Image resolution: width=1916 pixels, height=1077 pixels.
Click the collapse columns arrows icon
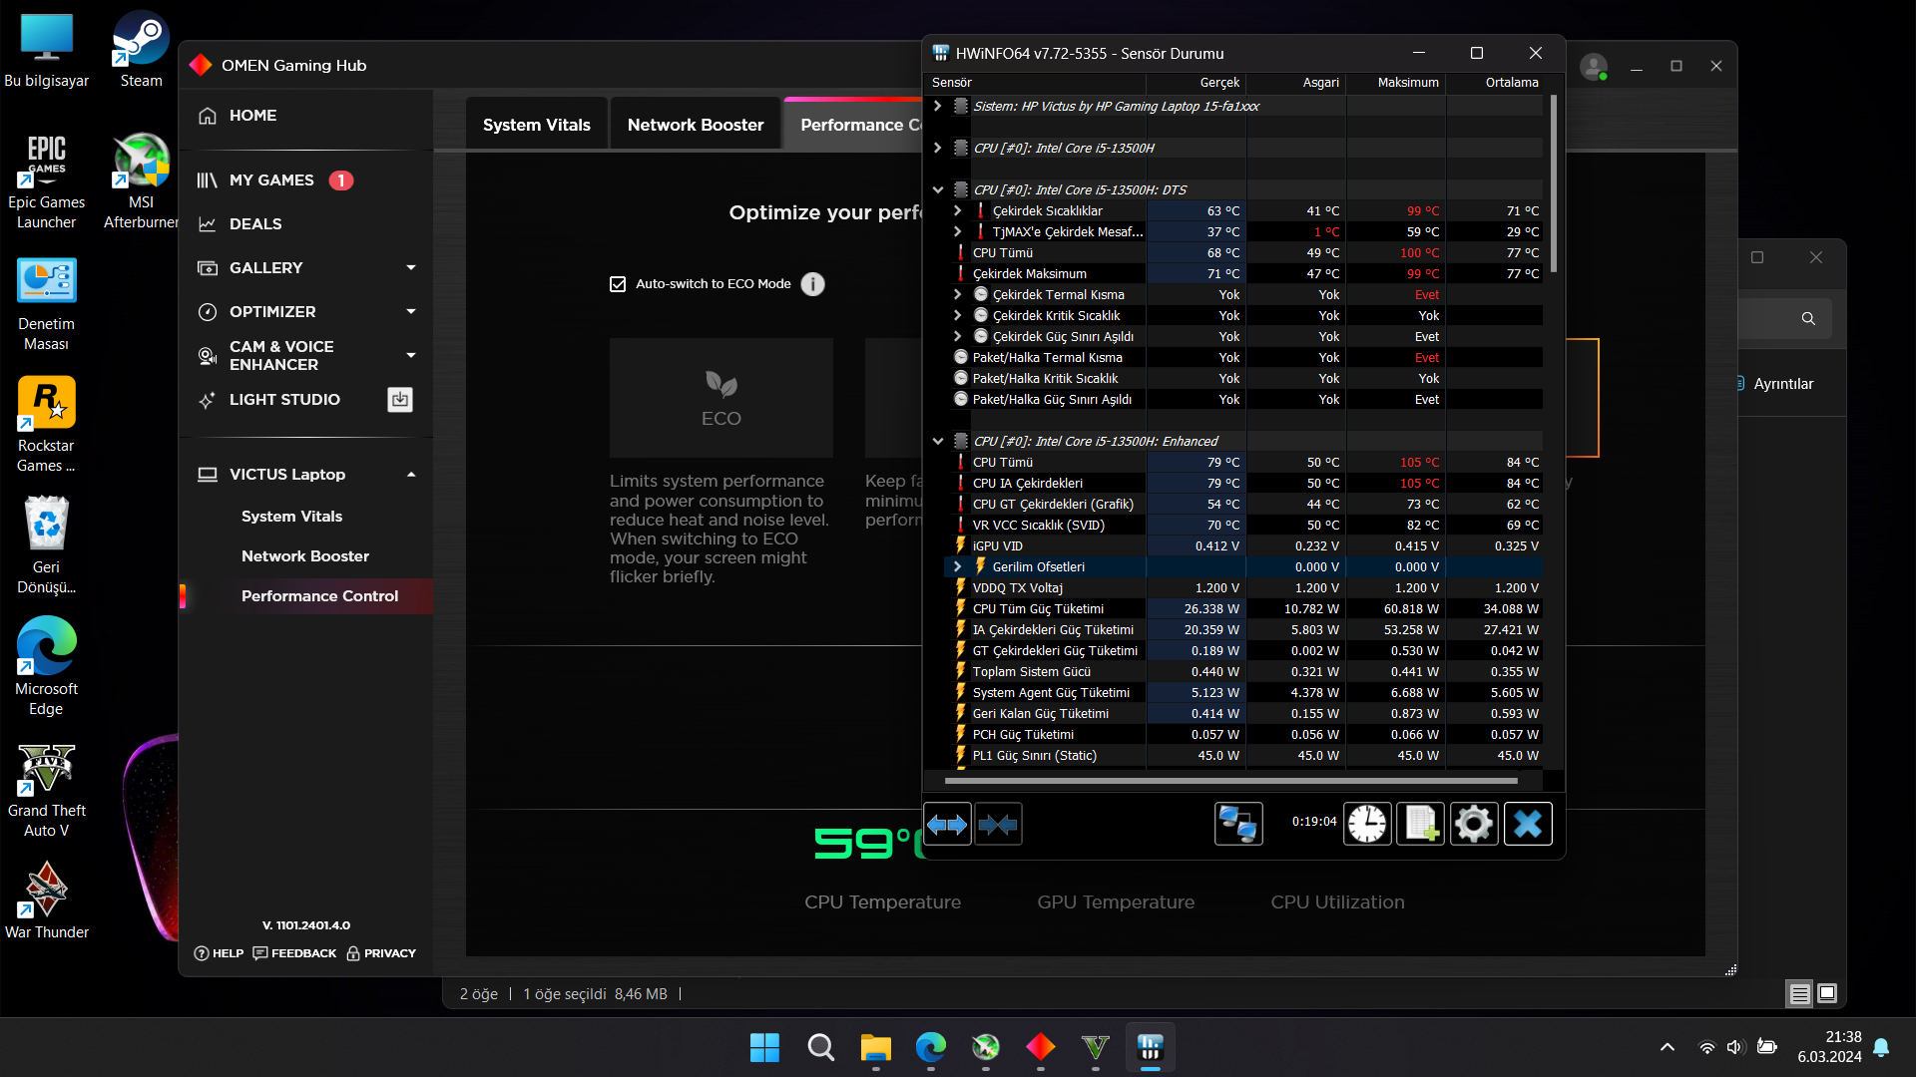click(998, 824)
